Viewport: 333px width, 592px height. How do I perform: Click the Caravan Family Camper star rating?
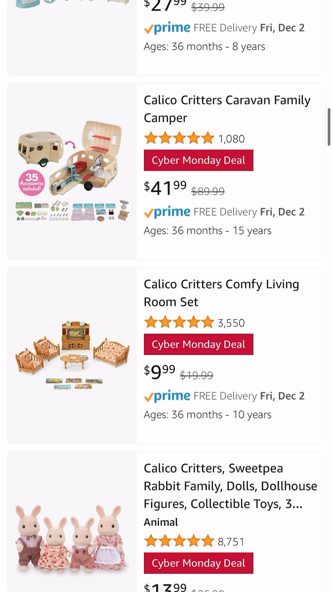(x=179, y=138)
